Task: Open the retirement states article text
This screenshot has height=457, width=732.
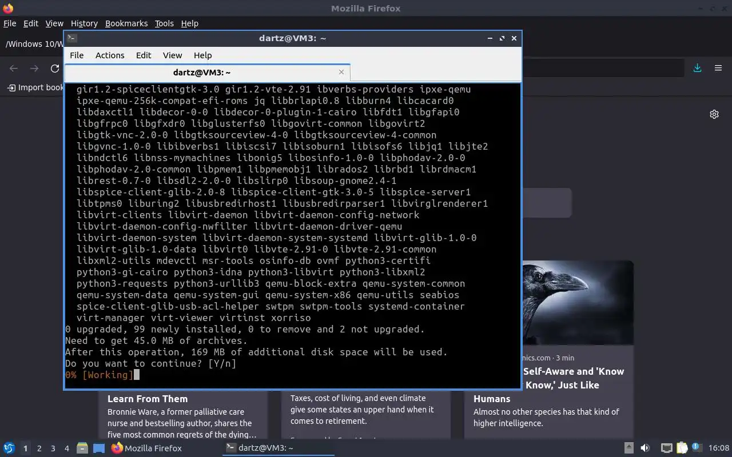Action: click(x=362, y=410)
